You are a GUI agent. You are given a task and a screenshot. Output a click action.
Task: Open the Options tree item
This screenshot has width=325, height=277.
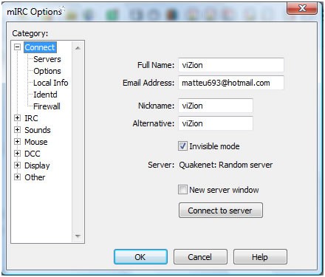47,71
